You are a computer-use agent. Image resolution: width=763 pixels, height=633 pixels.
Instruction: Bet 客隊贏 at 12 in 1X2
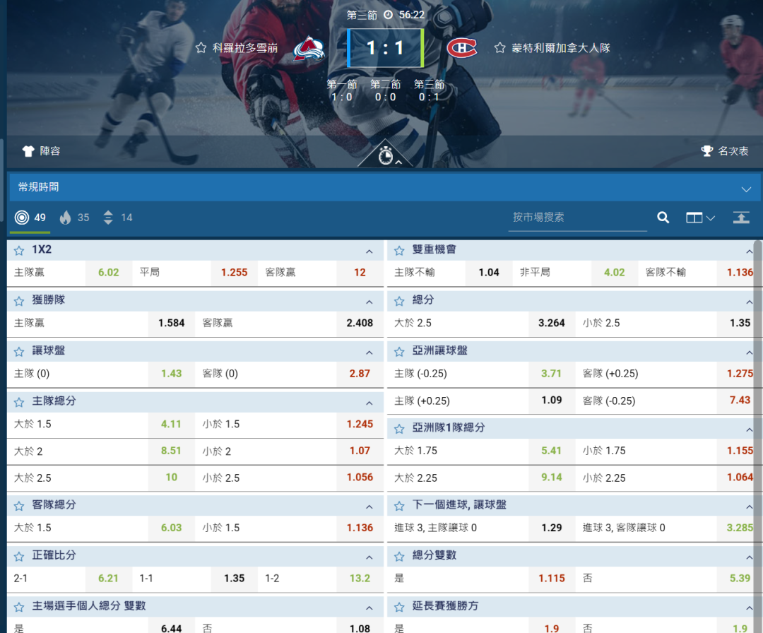coord(360,273)
